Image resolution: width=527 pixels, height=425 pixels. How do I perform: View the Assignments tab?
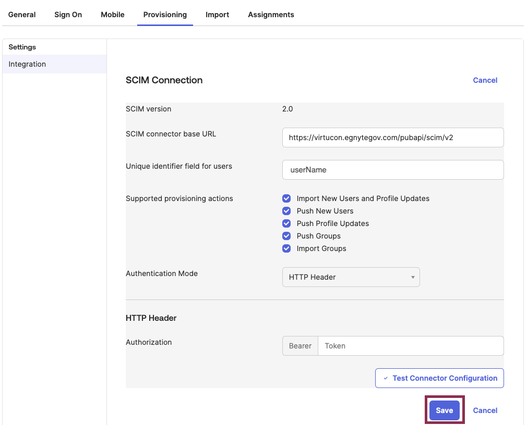[271, 15]
